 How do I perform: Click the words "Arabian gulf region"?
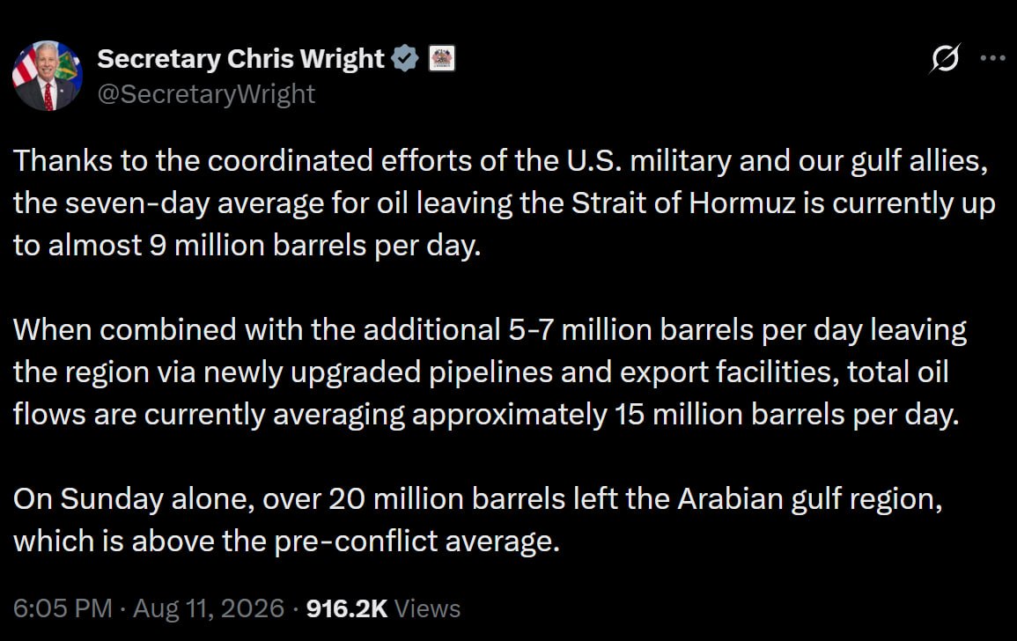(810, 499)
